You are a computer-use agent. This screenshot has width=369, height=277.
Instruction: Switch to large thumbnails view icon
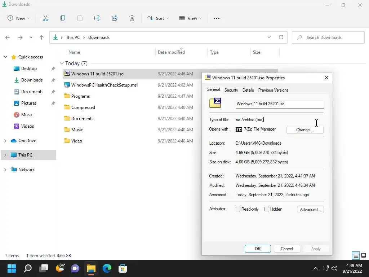point(364,255)
